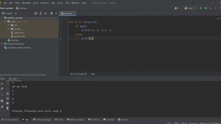Click the select opened file target icon

(x=36, y=13)
